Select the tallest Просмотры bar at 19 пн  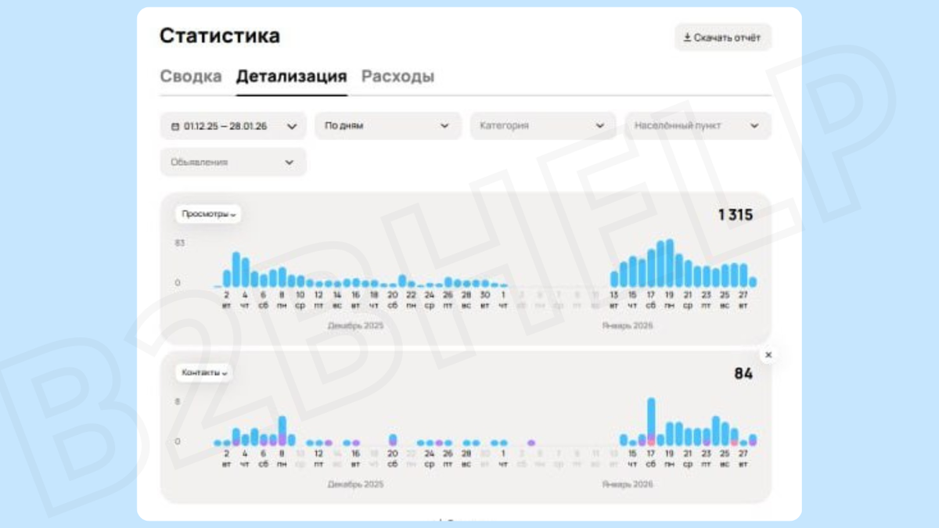pyautogui.click(x=670, y=264)
